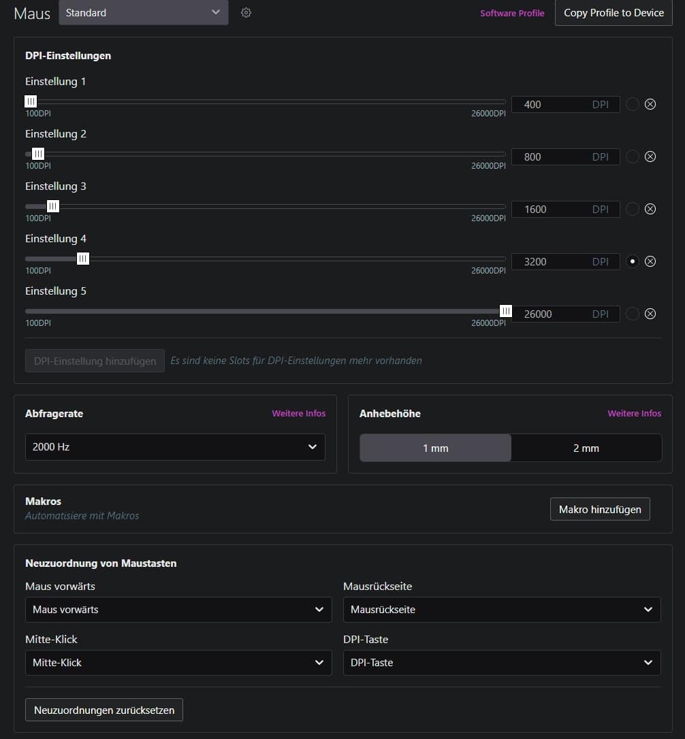Image resolution: width=685 pixels, height=739 pixels.
Task: Click Makro hinzufügen button
Action: pos(600,509)
